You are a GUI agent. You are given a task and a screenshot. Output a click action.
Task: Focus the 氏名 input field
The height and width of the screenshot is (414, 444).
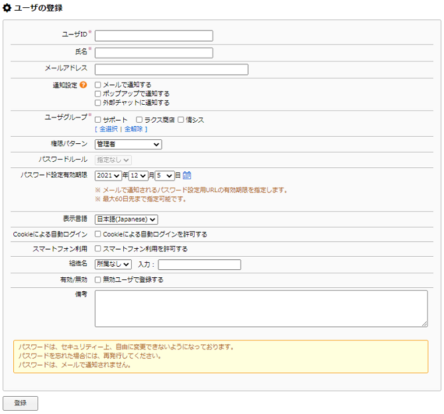click(154, 52)
